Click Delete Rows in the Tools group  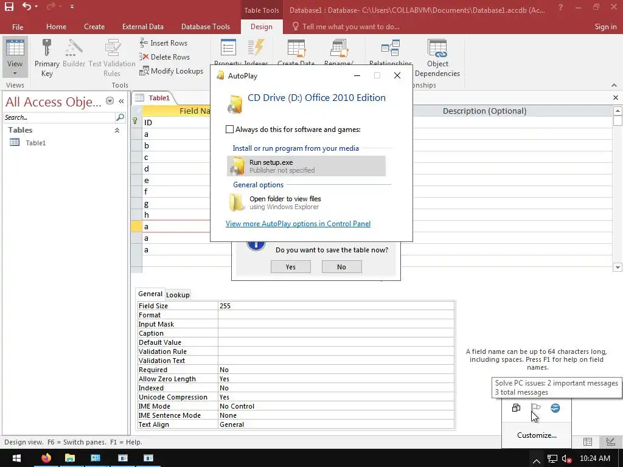coord(164,57)
